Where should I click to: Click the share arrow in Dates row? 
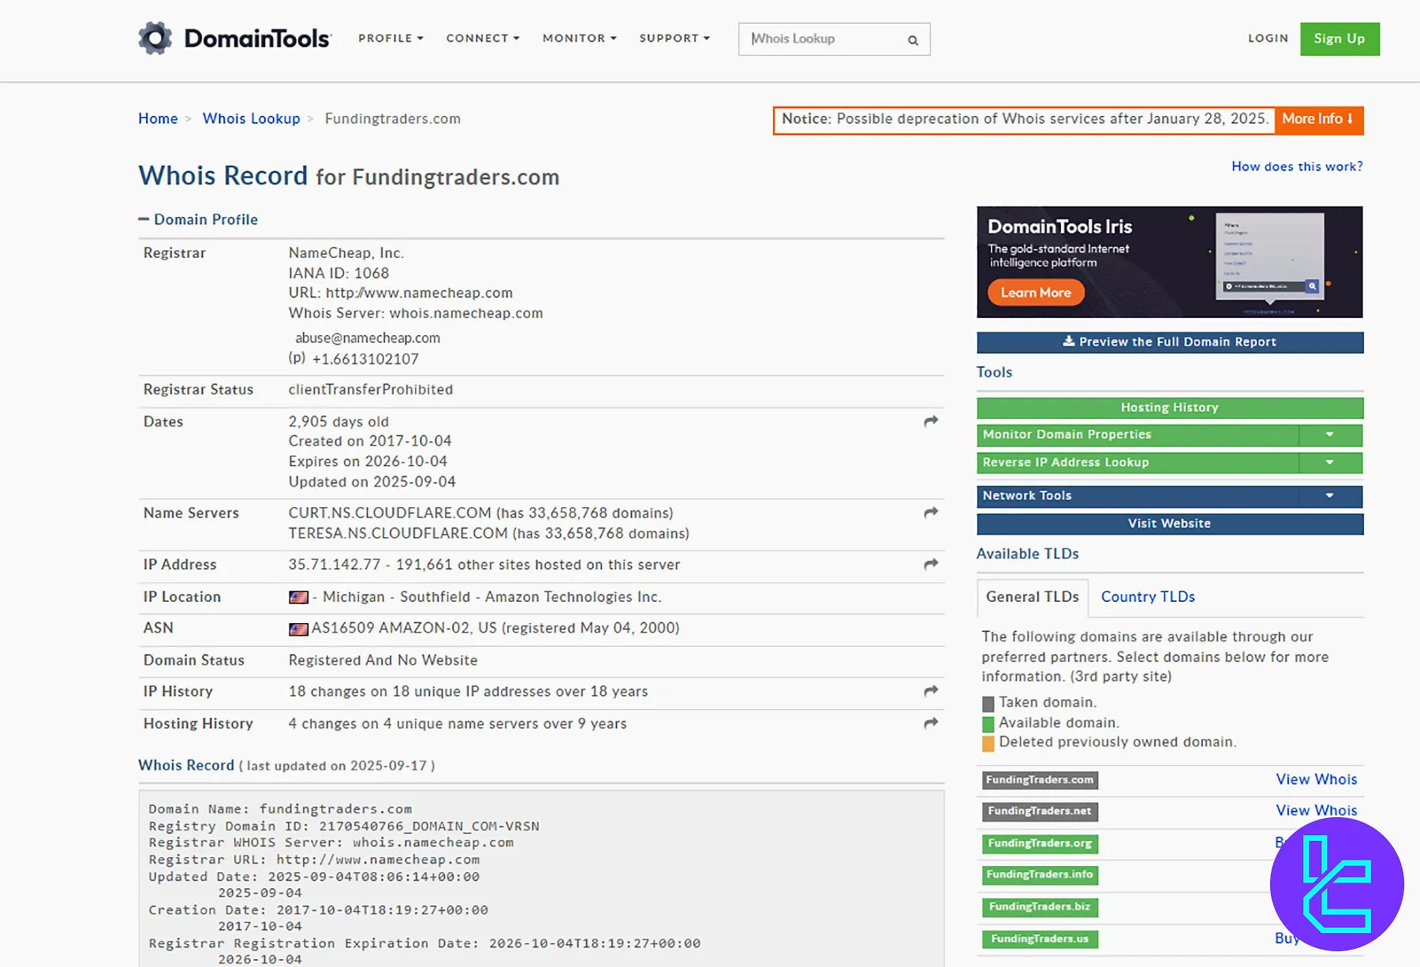click(931, 421)
